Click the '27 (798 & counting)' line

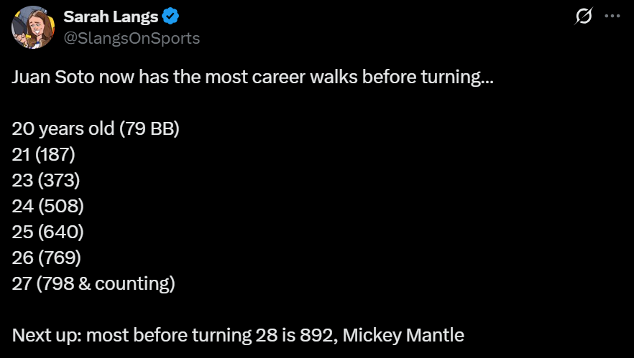(x=93, y=283)
